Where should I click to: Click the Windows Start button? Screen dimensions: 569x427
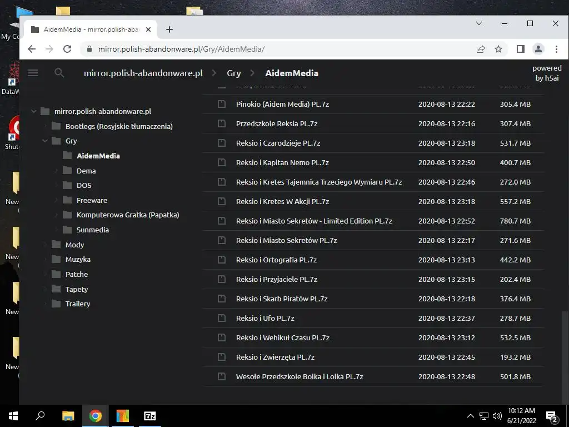(x=13, y=416)
